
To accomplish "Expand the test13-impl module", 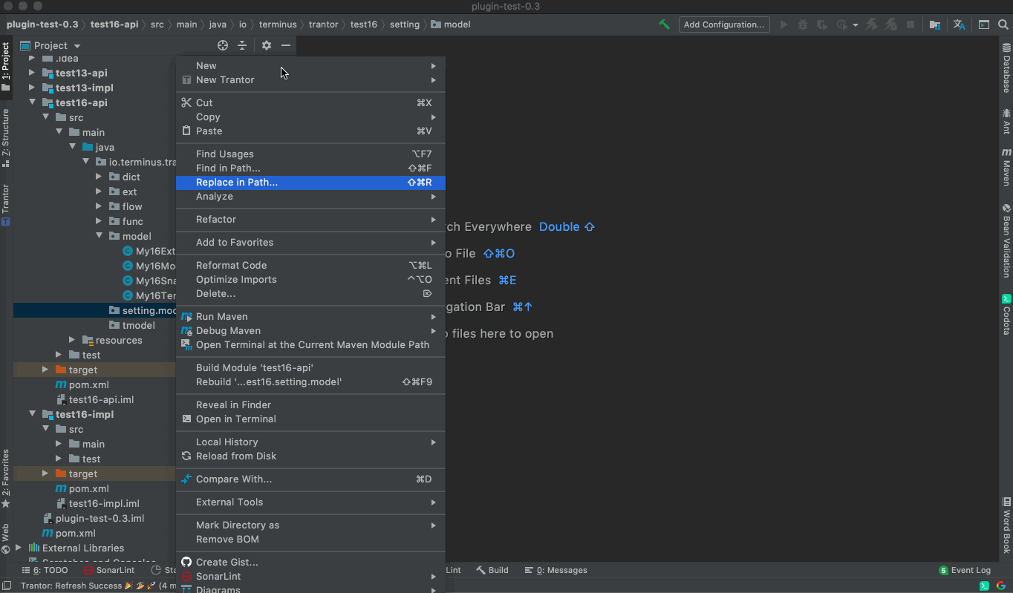I will (32, 88).
